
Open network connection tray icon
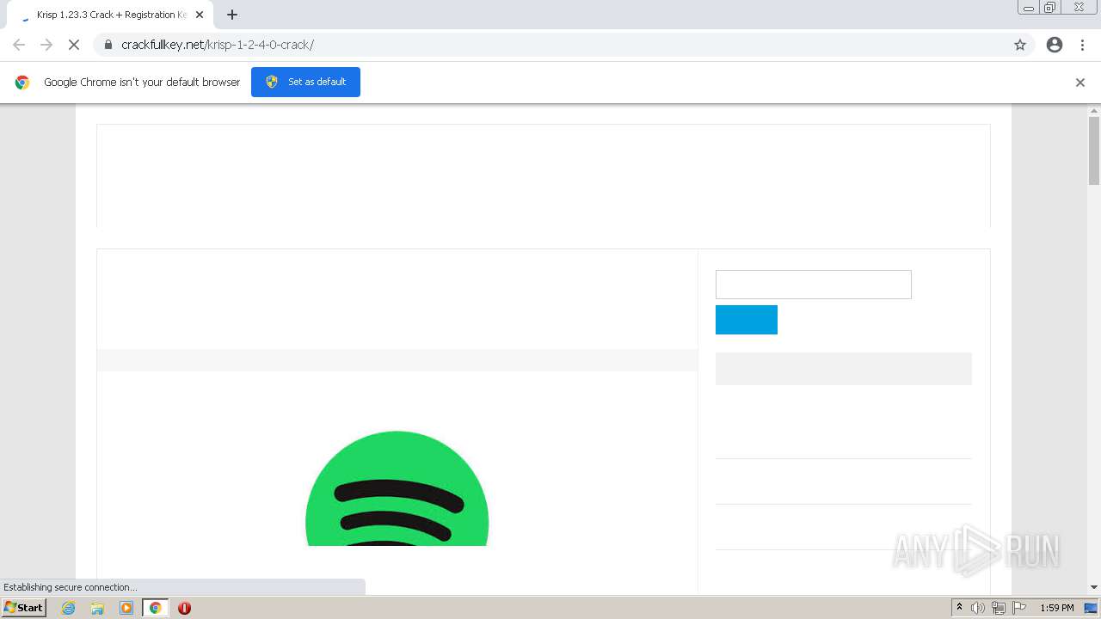pos(999,608)
